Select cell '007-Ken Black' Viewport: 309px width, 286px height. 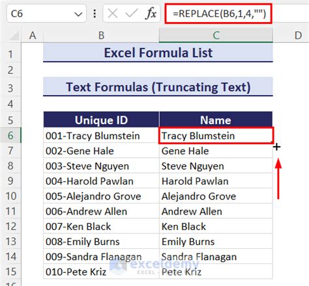pyautogui.click(x=101, y=226)
